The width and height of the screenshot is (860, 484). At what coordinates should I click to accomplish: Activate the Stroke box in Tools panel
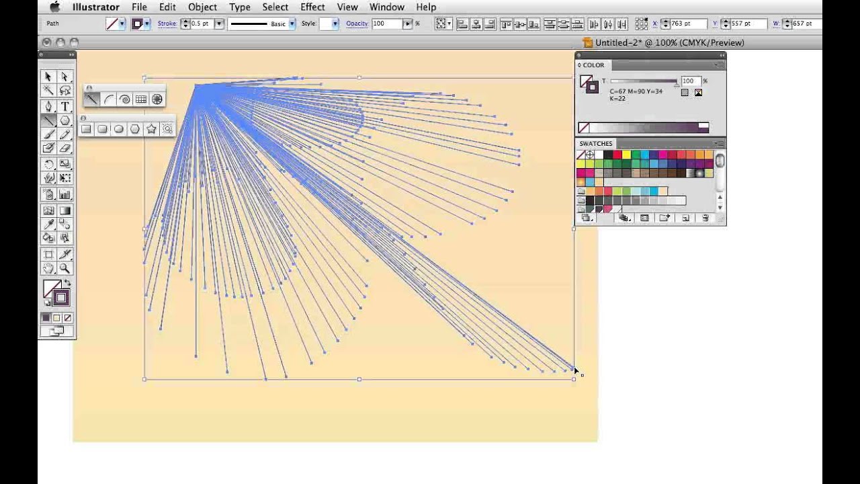pos(60,298)
